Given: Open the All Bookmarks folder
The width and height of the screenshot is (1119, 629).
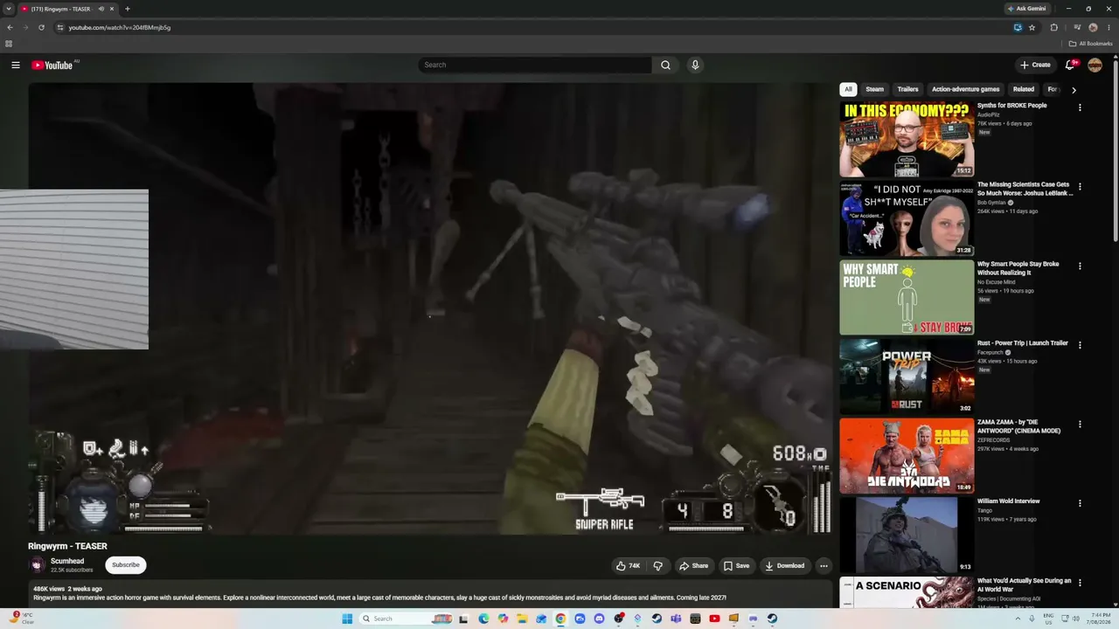Looking at the screenshot, I should click(1090, 44).
